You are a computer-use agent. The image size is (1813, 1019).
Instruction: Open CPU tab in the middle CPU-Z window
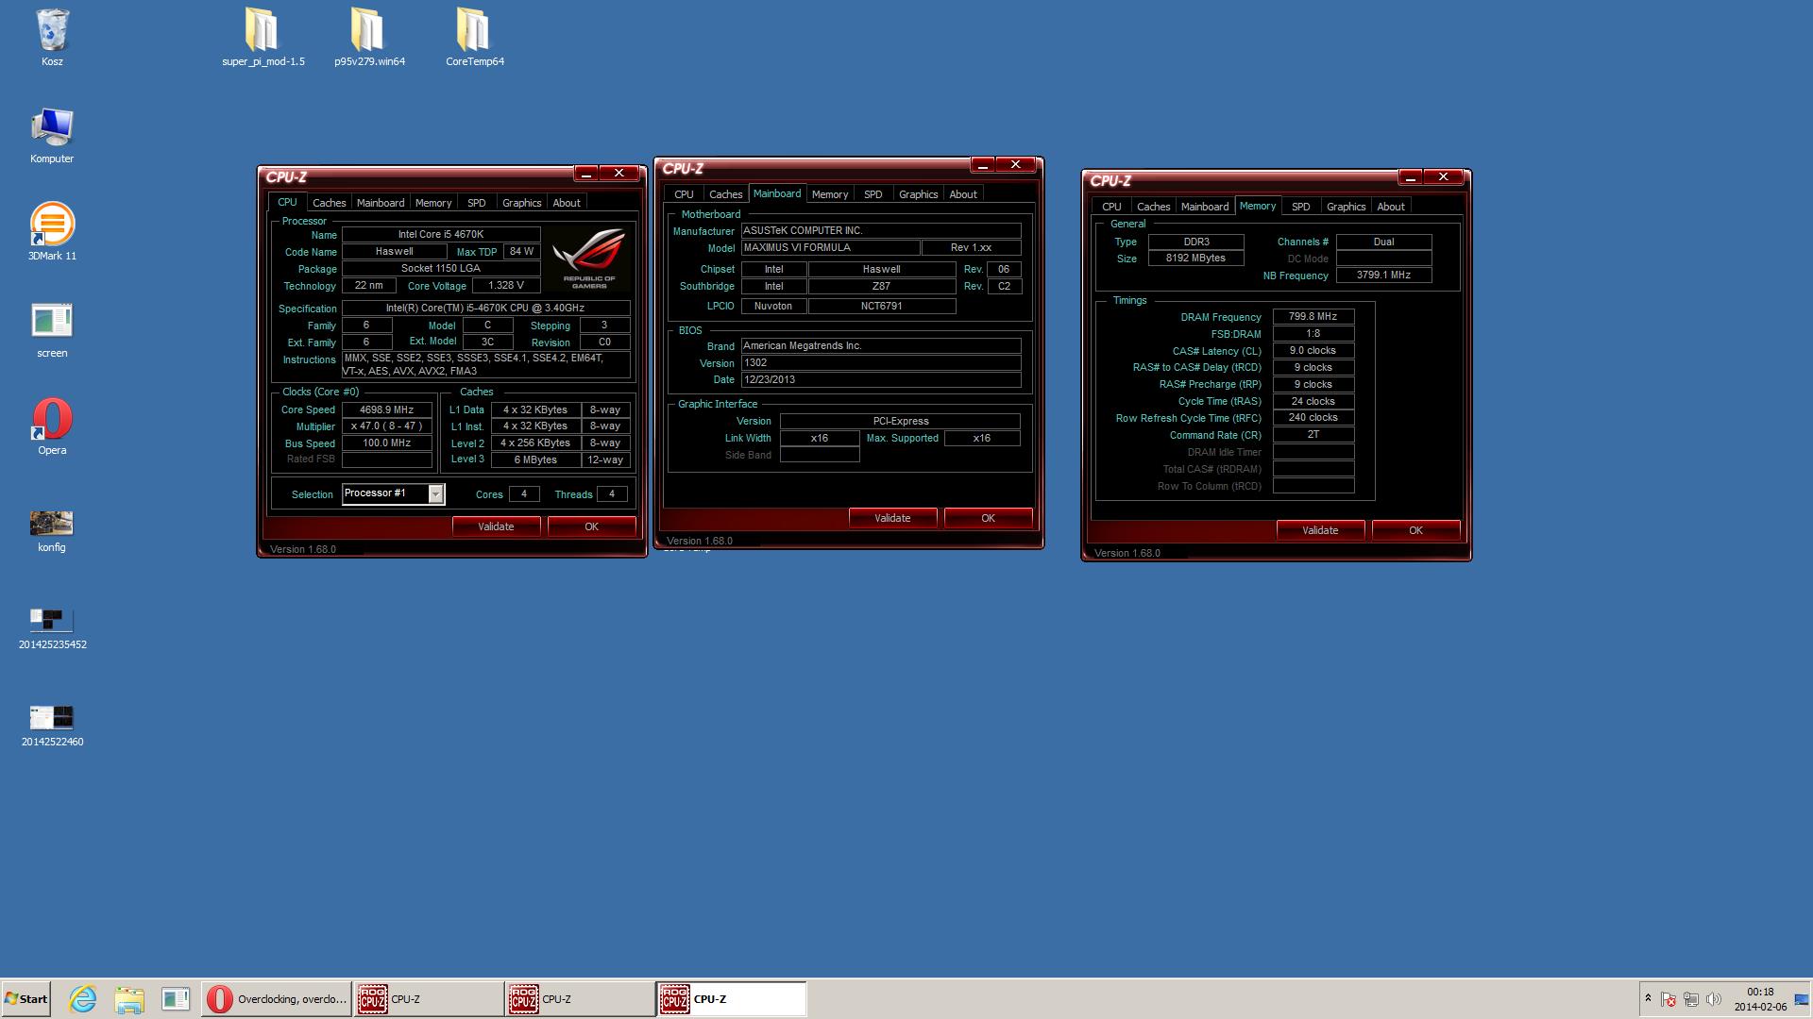(x=684, y=194)
